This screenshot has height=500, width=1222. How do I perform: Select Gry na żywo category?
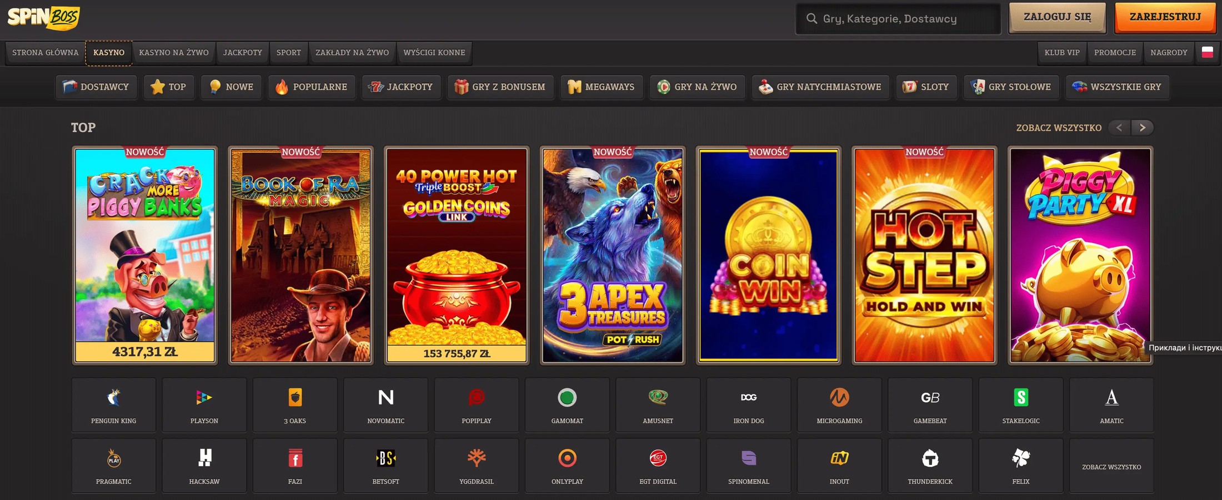[697, 87]
